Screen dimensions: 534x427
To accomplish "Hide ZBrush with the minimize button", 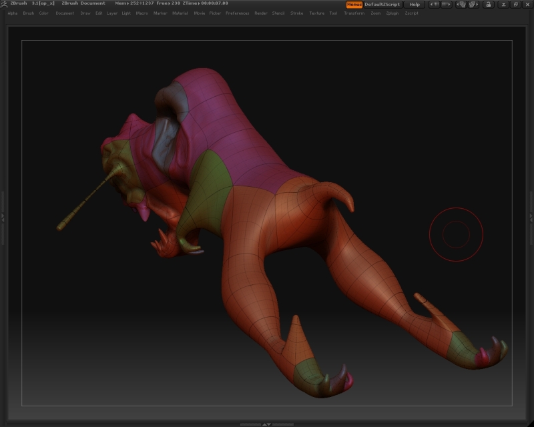I will pos(503,5).
